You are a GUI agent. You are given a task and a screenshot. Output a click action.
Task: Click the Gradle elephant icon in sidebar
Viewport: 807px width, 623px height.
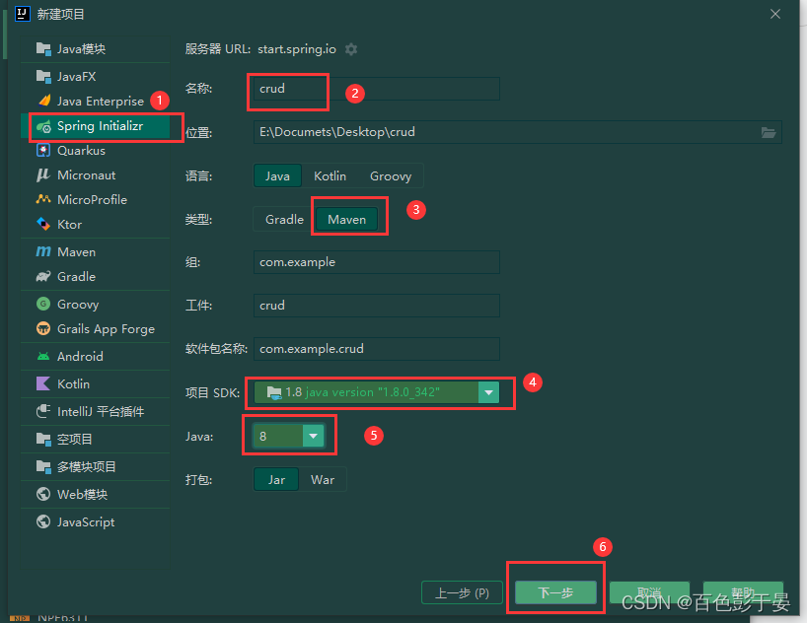pos(43,276)
